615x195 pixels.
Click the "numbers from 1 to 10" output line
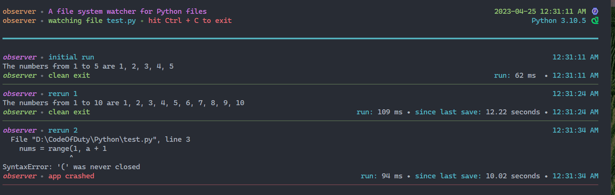click(123, 103)
